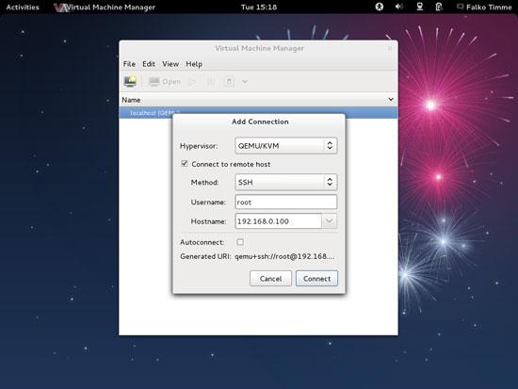Open the Hypervisor QEMU/KVM dropdown
The image size is (518, 389).
[x=286, y=146]
